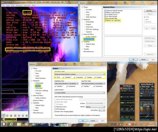Open the View menu in the player

pyautogui.click(x=8, y=5)
